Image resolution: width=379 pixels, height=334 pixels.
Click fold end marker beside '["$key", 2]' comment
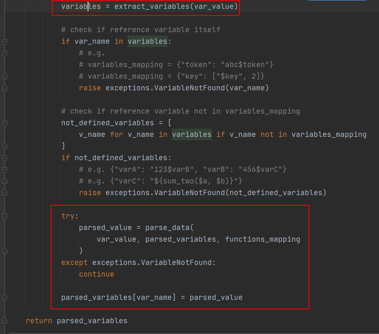pyautogui.click(x=5, y=76)
